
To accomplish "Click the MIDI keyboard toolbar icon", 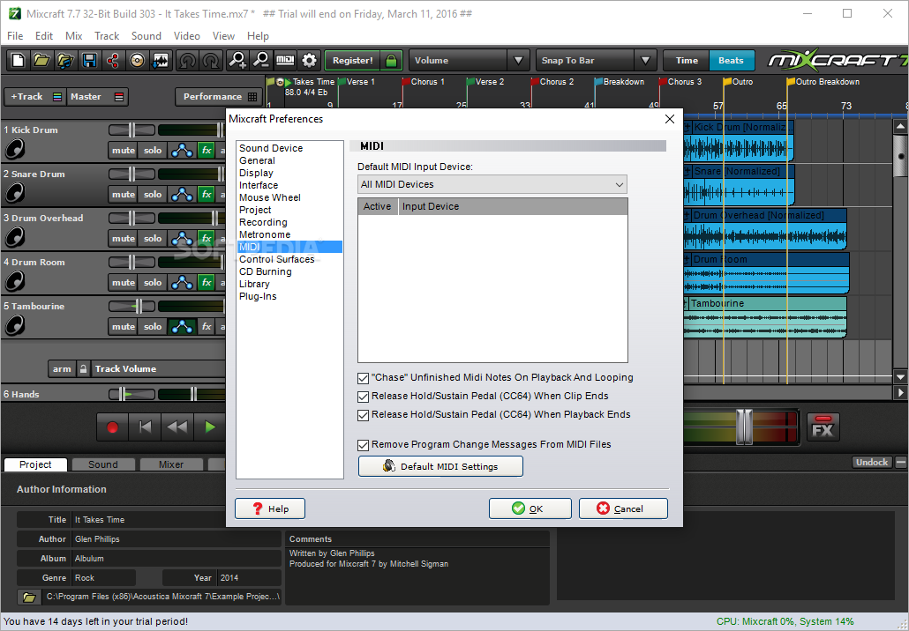I will [285, 60].
